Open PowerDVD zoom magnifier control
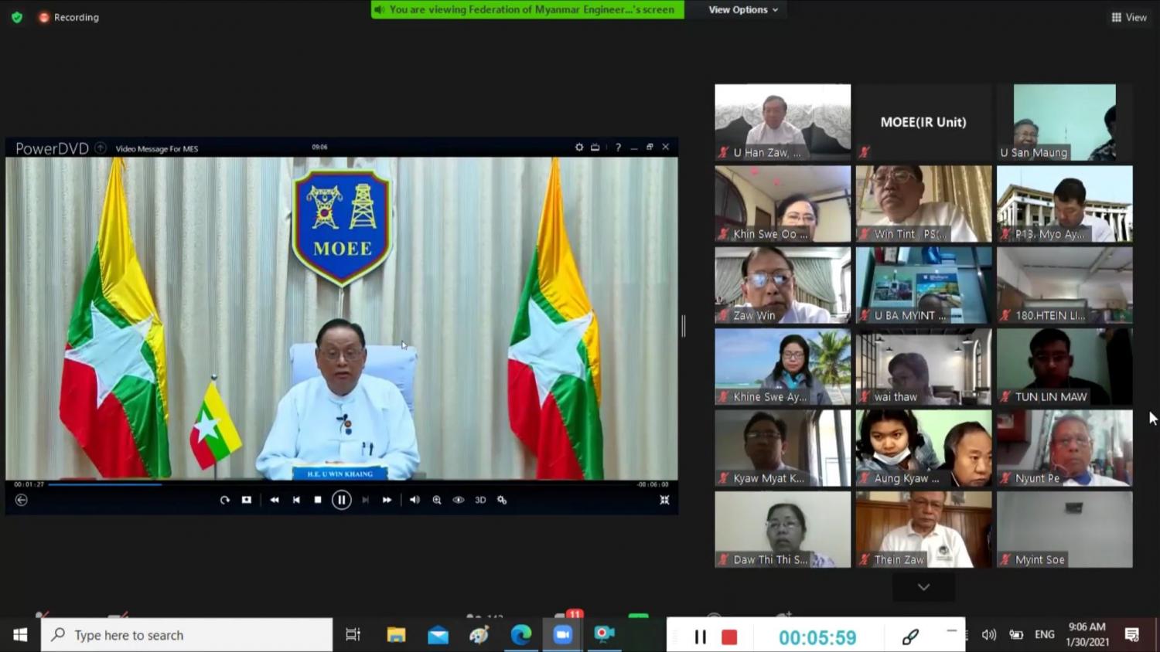Screen dimensions: 1160x652 click(x=437, y=500)
